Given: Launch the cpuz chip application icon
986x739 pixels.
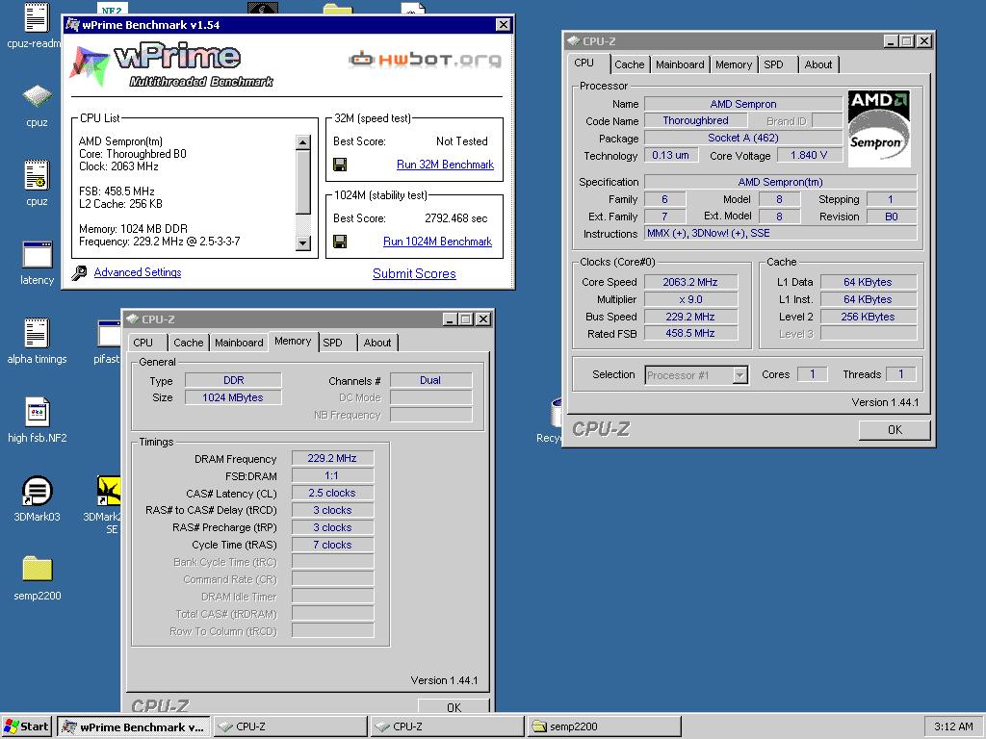Looking at the screenshot, I should (37, 96).
